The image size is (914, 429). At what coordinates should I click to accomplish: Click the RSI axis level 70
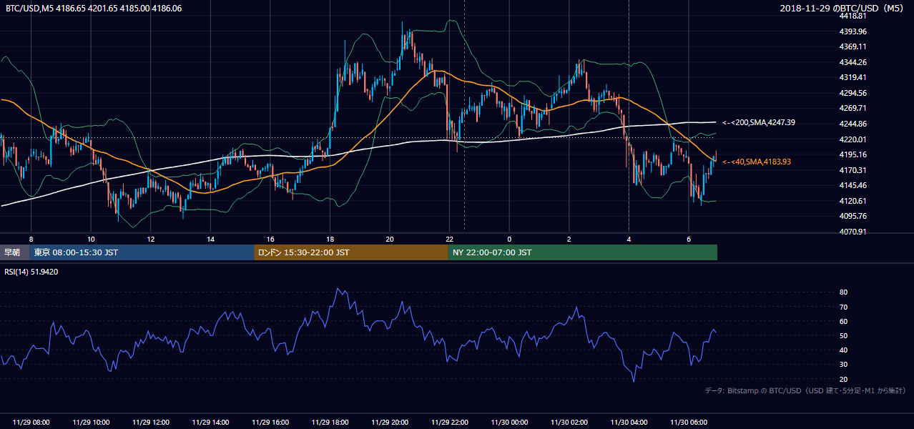tap(843, 307)
